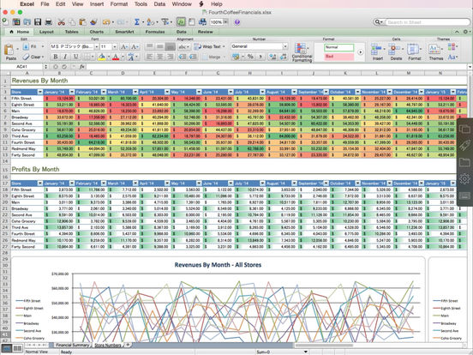
Task: Click the Undo arrow icon
Action: [106, 21]
